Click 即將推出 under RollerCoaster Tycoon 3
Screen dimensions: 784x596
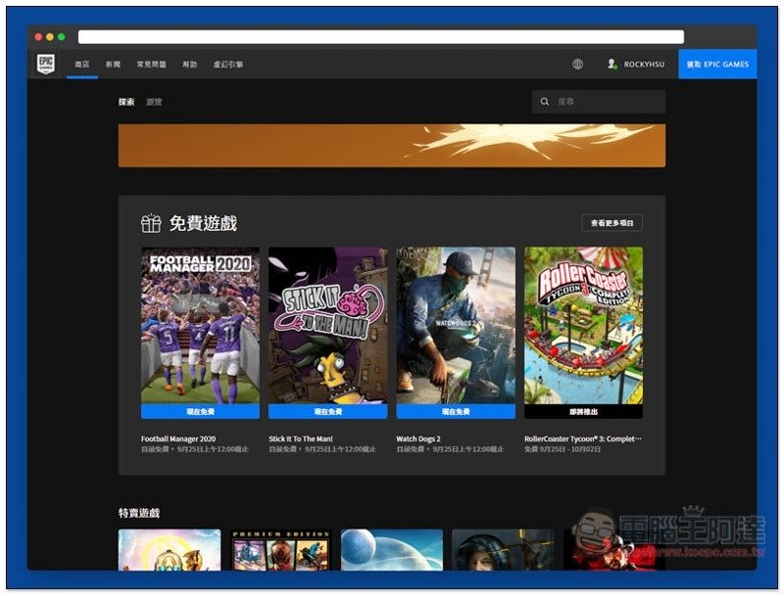[x=583, y=411]
